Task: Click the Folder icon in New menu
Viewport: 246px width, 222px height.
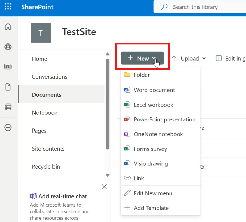Action: (x=127, y=75)
